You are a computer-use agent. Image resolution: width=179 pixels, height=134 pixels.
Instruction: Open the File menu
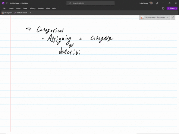(x=4, y=9)
